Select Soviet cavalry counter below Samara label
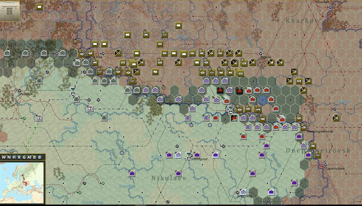The width and height of the screenshot is (362, 206). [336, 118]
